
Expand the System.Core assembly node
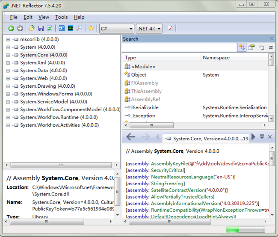pos(8,55)
